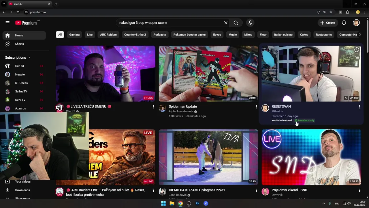Open the Milanius channel avatar icon

[x=265, y=108]
